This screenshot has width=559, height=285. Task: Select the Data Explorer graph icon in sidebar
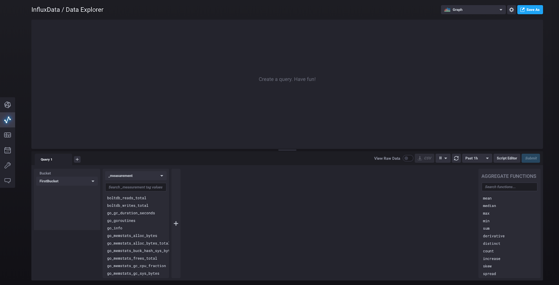pos(7,120)
